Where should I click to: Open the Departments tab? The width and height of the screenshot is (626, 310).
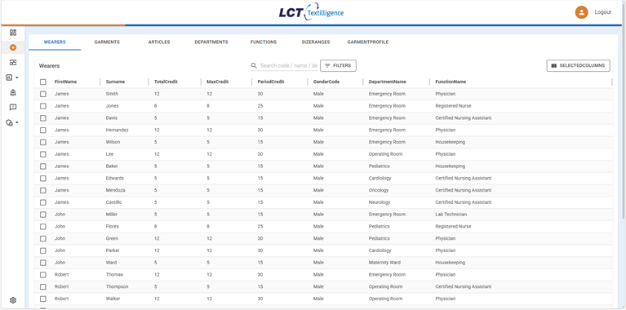click(211, 42)
